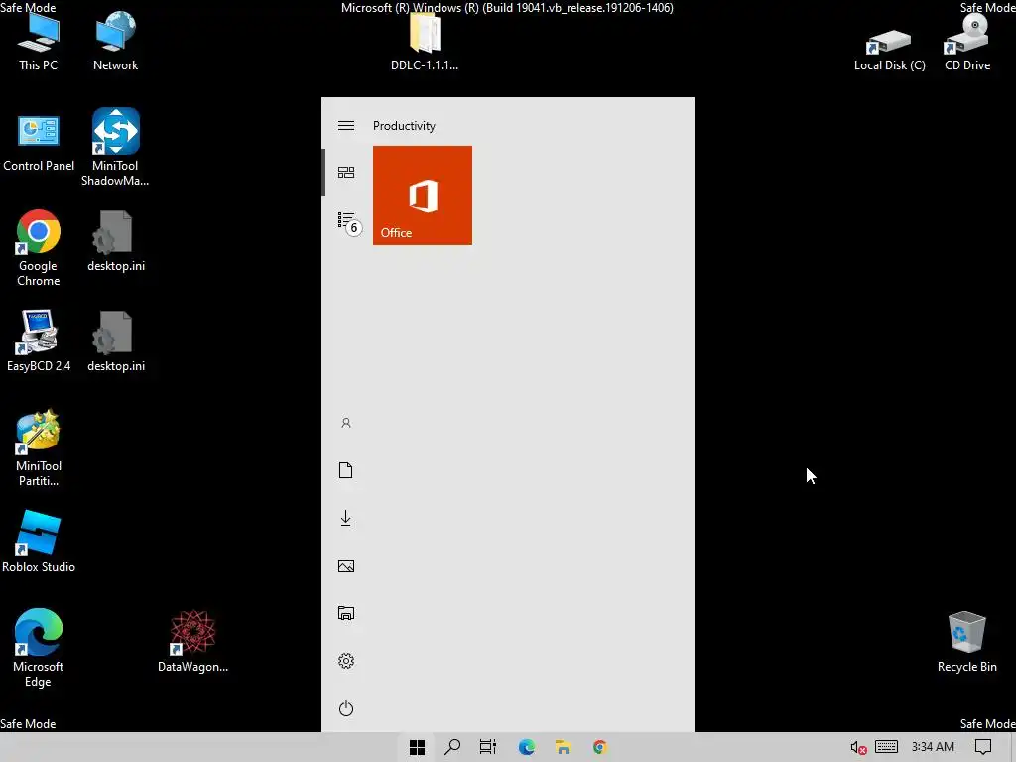The height and width of the screenshot is (762, 1016).
Task: Expand the Start menu hamburger button
Action: click(x=346, y=125)
